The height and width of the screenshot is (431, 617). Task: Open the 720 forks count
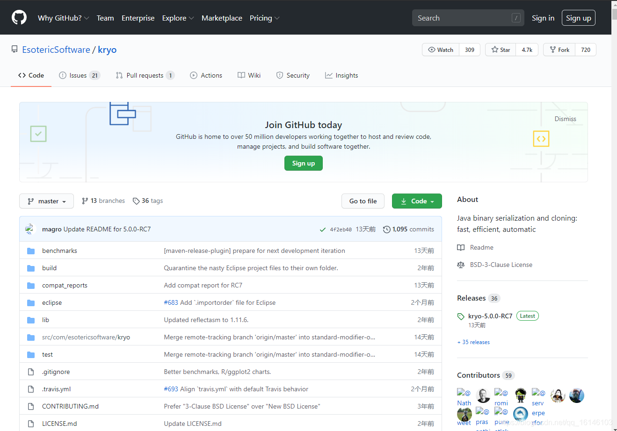[586, 50]
